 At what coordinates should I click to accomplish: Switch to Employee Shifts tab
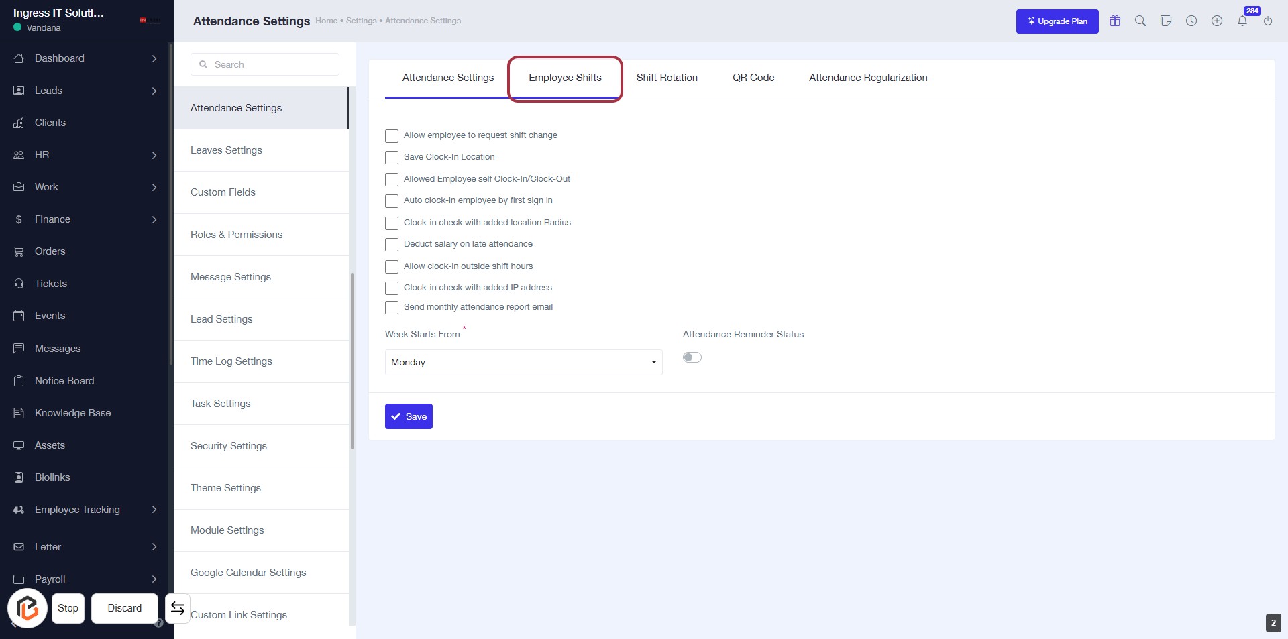(565, 78)
